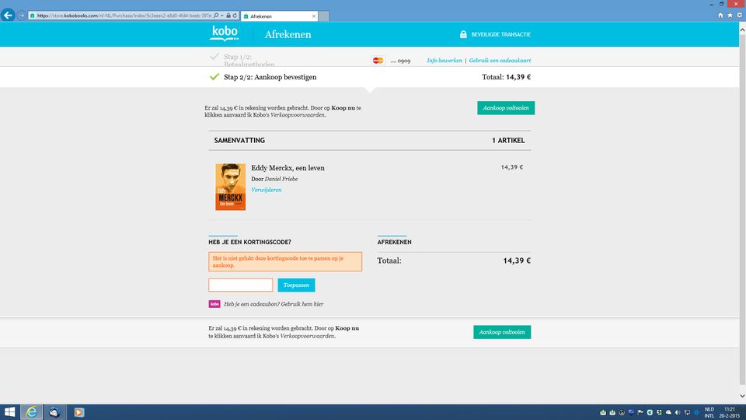Close the Afrekenen tab

pyautogui.click(x=313, y=16)
